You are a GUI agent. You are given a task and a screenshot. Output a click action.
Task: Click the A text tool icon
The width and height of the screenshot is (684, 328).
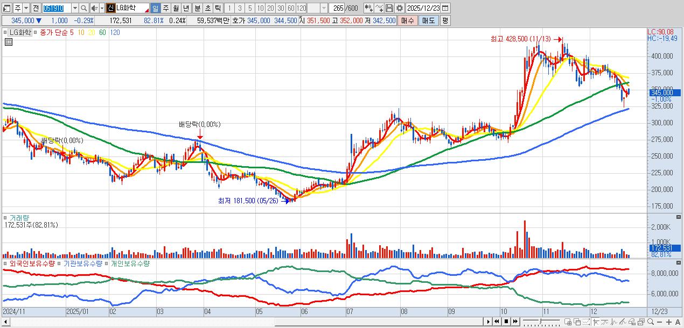[678, 322]
